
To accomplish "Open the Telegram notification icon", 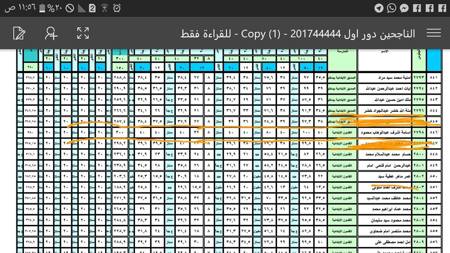I will (x=379, y=8).
